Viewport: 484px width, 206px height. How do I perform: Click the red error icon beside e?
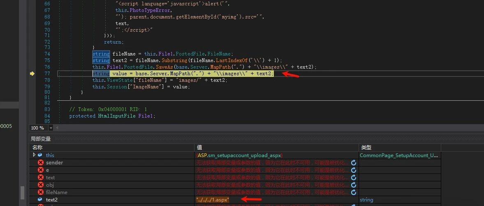[40, 170]
